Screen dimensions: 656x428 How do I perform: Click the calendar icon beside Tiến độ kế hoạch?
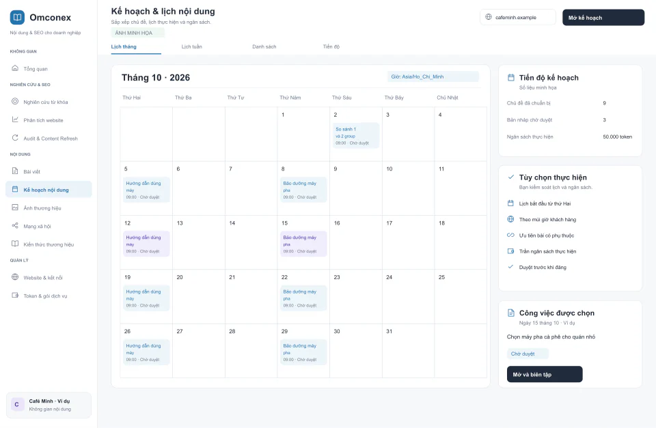coord(511,77)
